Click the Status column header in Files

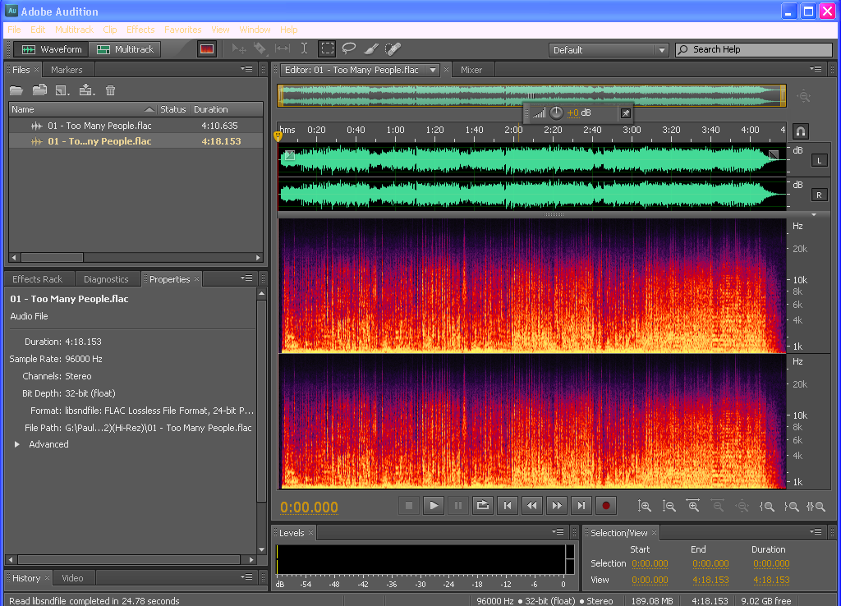click(173, 109)
